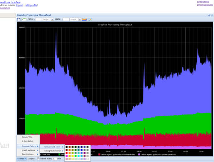Screen dimensions: 214x162
Task: Pick the lavender color swatch
Action: point(84,159)
